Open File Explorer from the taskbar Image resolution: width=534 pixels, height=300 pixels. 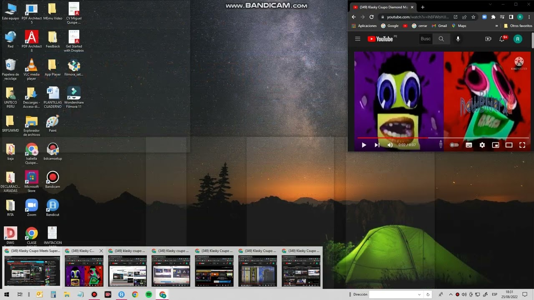[67, 295]
